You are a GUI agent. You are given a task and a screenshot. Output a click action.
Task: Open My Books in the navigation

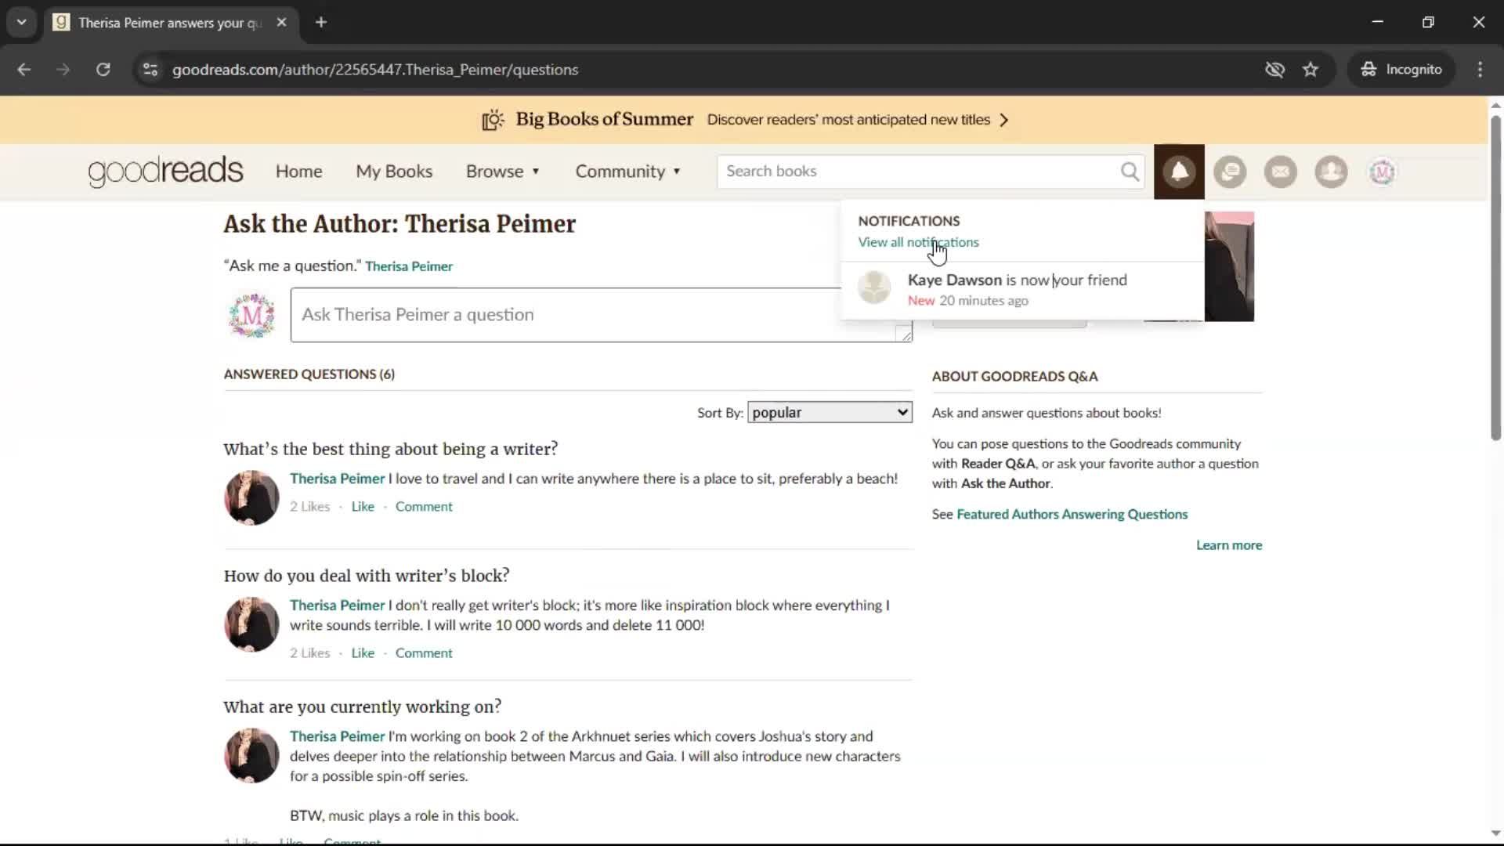tap(394, 172)
